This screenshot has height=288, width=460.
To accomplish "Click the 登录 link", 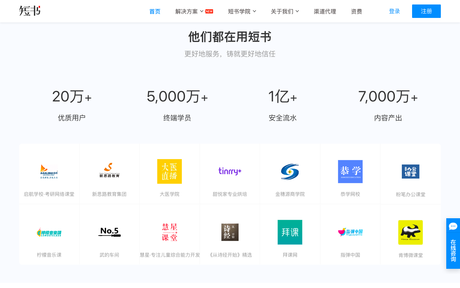I will point(395,11).
